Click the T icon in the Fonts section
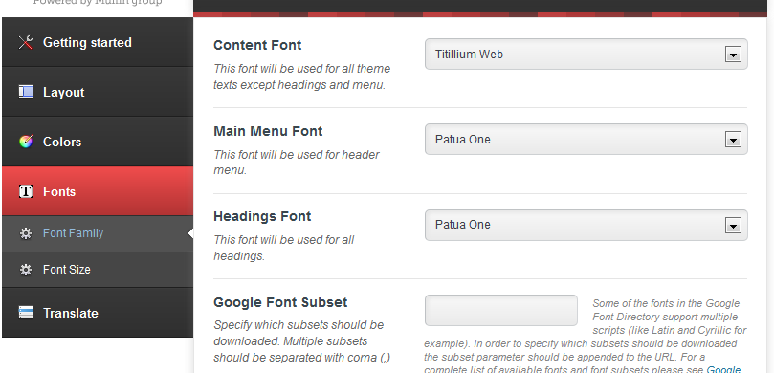 [x=26, y=191]
